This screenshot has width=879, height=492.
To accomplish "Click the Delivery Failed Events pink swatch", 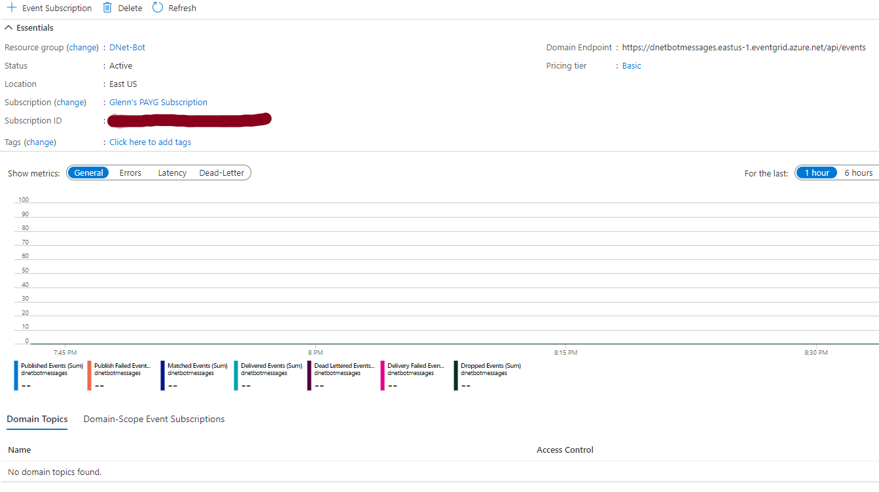I will pyautogui.click(x=382, y=376).
